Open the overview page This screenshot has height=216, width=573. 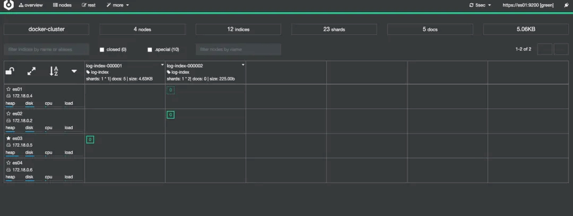(x=31, y=5)
